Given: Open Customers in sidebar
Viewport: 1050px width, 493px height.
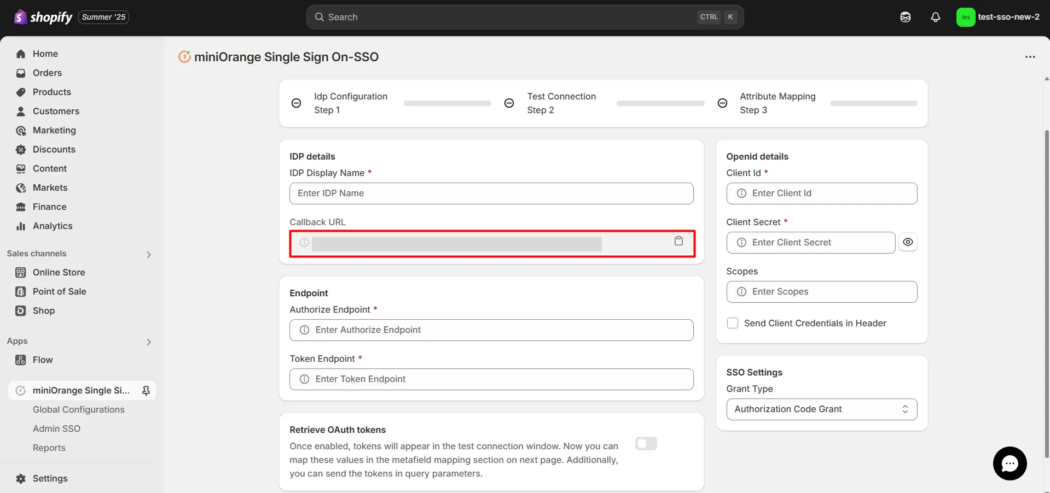Looking at the screenshot, I should coord(56,111).
